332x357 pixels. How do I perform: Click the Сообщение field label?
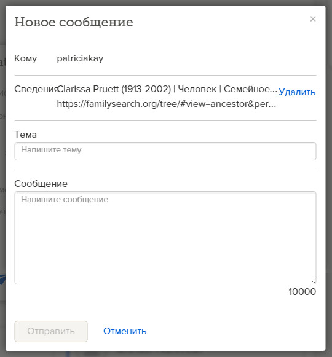coord(41,184)
